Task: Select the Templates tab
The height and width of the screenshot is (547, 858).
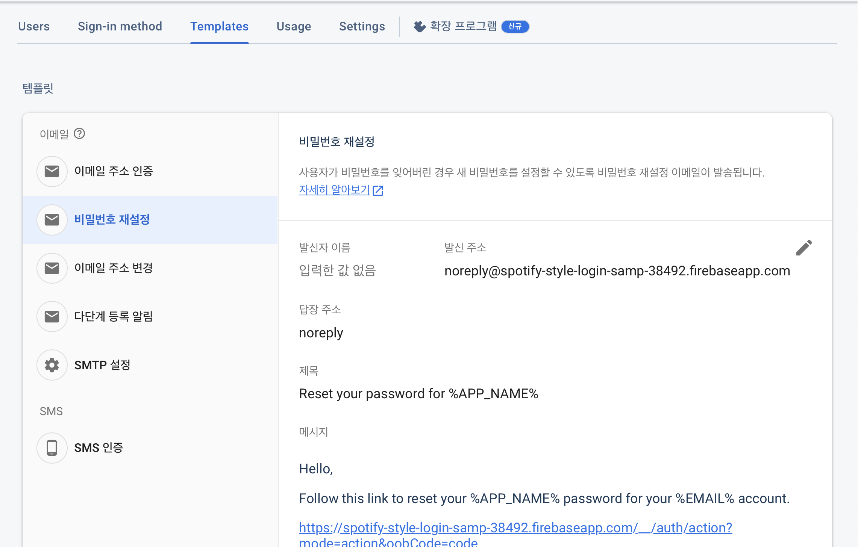Action: tap(219, 26)
